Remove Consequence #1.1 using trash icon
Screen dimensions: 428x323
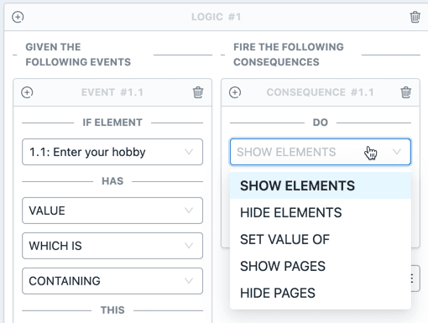[406, 92]
